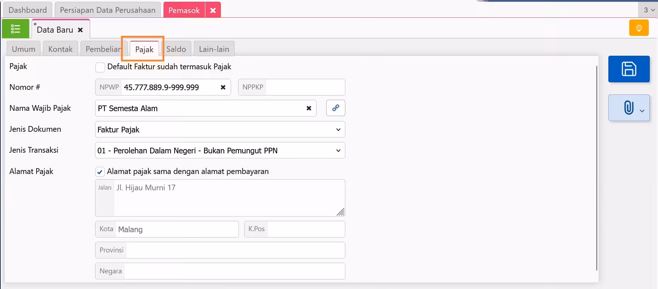Click the orange lightbulb hint icon
This screenshot has height=289, width=658.
pos(639,28)
